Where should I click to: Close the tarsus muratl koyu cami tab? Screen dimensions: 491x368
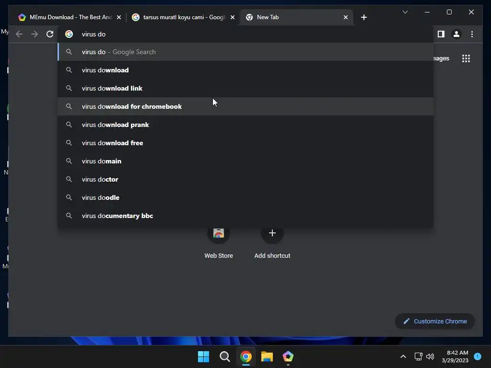pyautogui.click(x=233, y=17)
